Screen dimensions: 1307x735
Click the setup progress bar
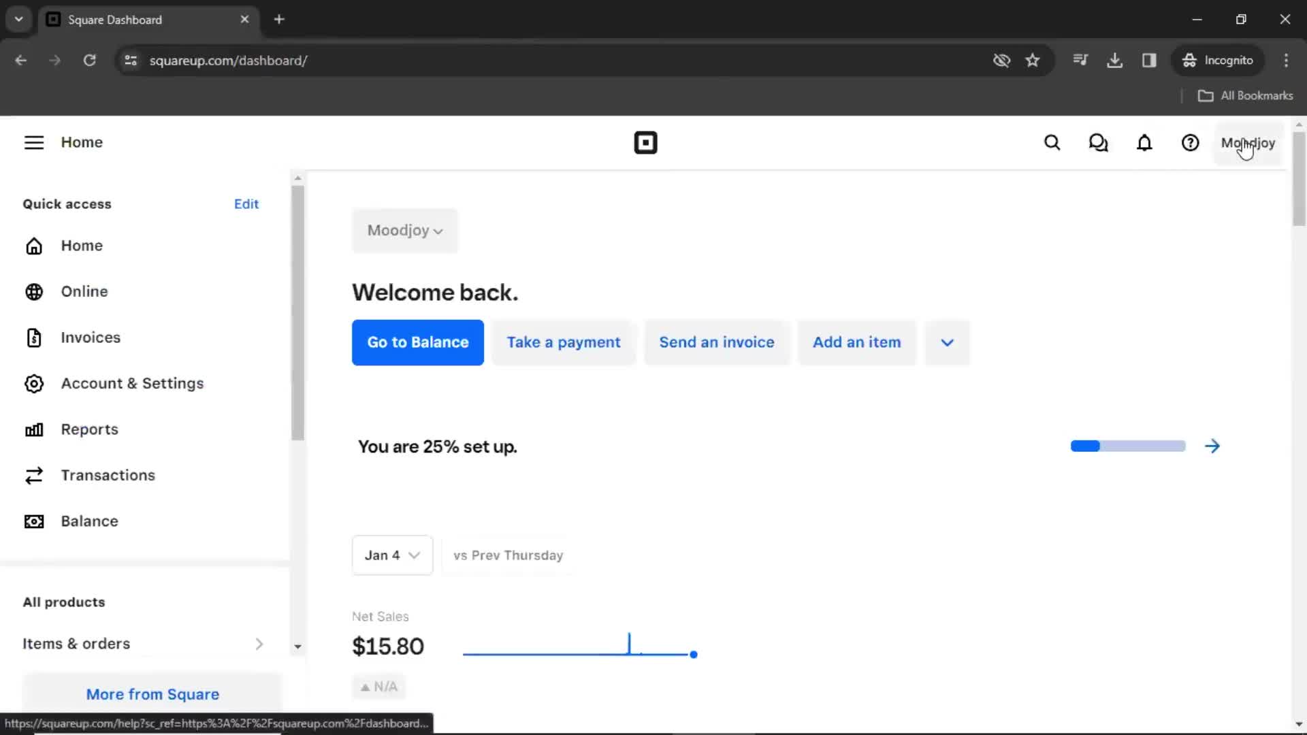pos(1128,446)
